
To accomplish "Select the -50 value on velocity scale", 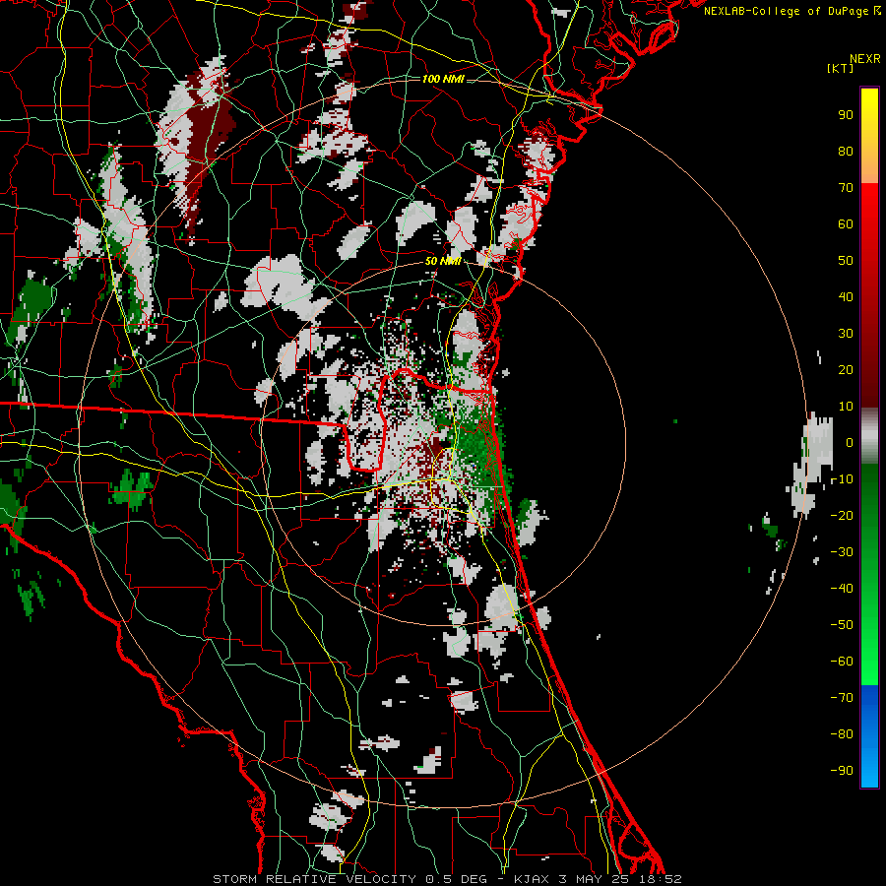I will pos(842,625).
